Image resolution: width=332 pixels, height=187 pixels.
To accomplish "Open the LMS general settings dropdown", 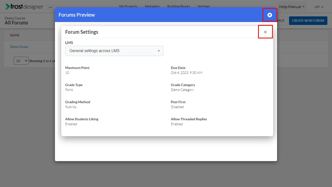I will pos(114,51).
